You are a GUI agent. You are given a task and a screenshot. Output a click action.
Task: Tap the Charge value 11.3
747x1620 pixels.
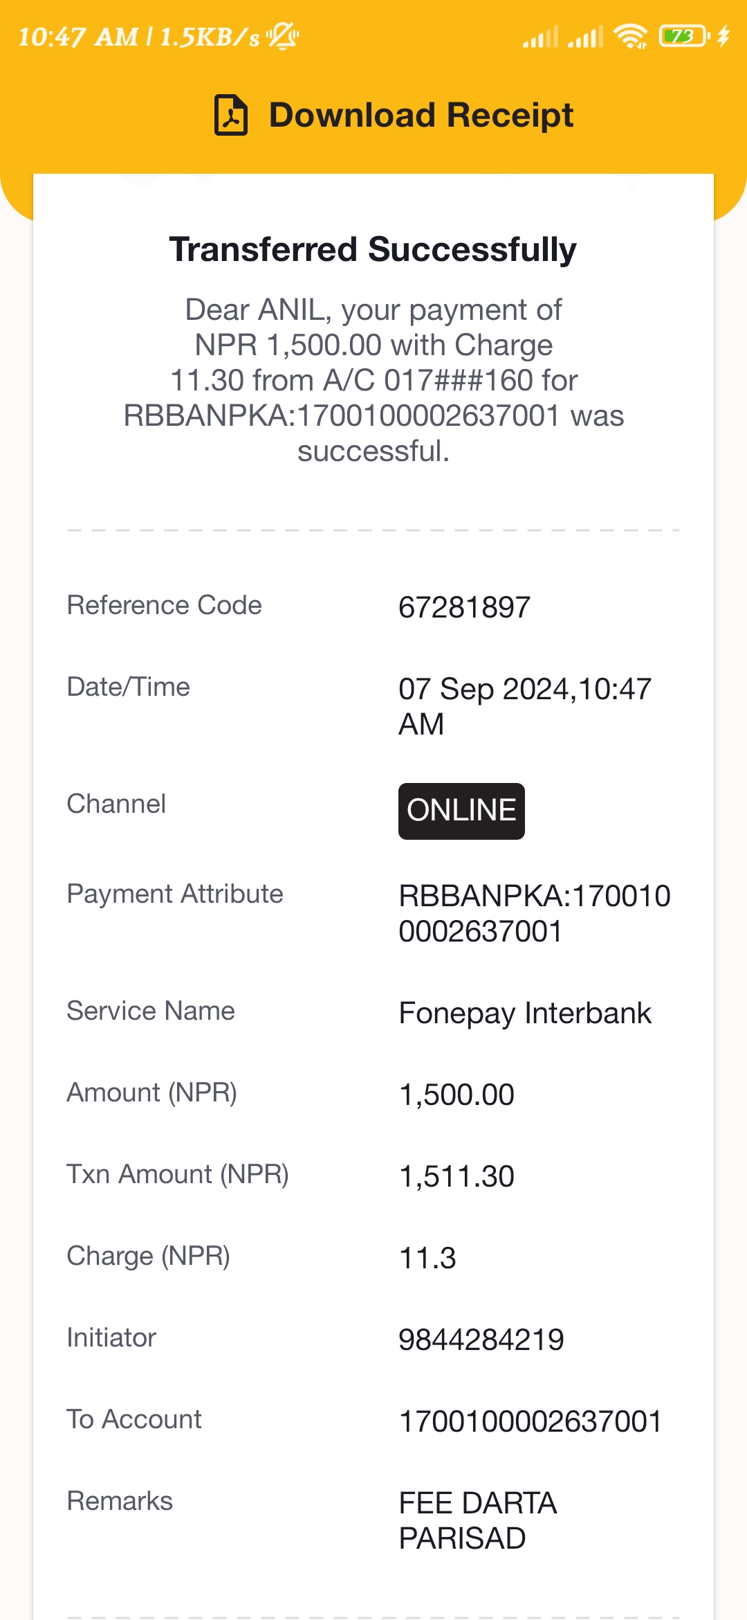tap(427, 1258)
